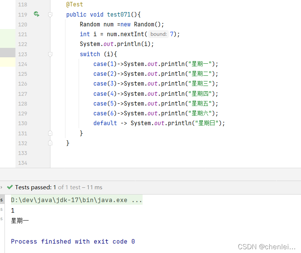
Task: Click console output '星期一'
Action: click(x=20, y=221)
